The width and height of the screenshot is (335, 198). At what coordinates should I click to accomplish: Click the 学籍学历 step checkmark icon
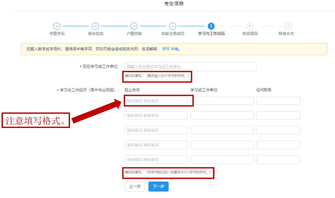pyautogui.click(x=57, y=26)
